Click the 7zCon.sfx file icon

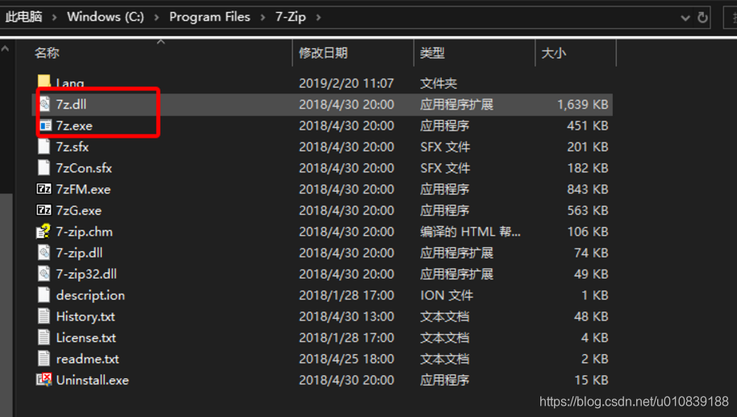(44, 167)
